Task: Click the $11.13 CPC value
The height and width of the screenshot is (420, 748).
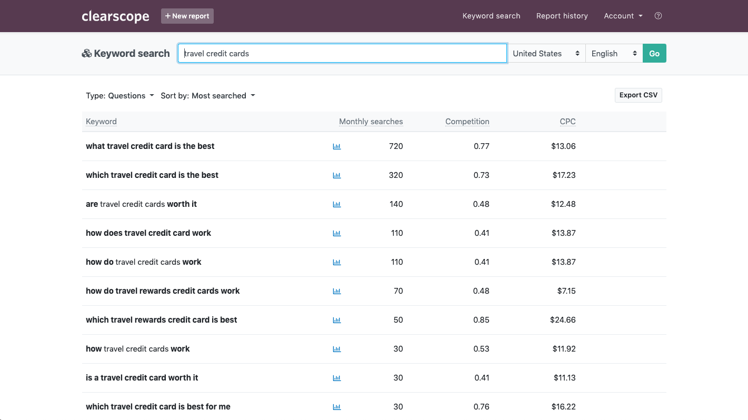Action: 564,378
